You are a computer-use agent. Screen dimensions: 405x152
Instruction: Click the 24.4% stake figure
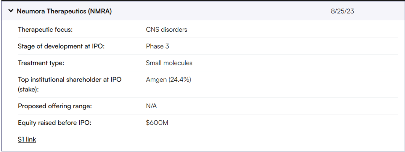click(180, 80)
